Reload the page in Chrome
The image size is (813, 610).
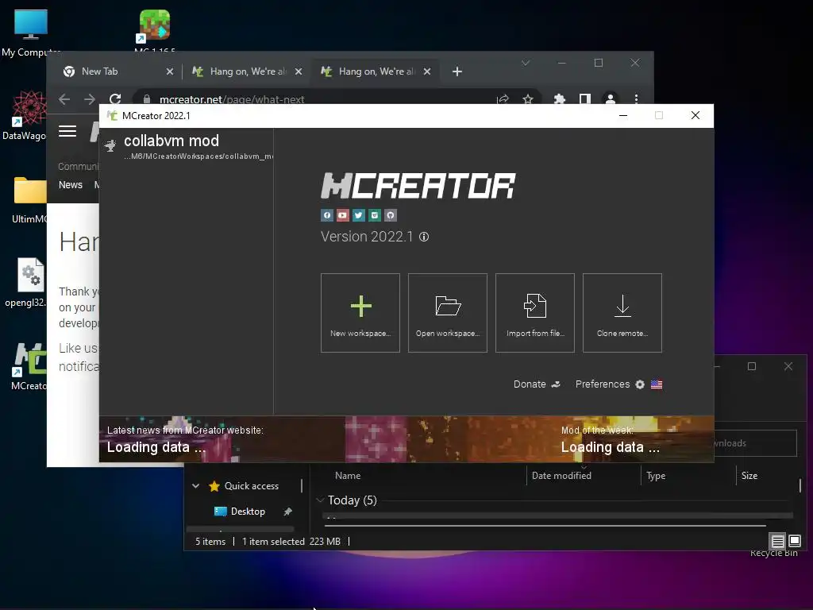tap(115, 99)
